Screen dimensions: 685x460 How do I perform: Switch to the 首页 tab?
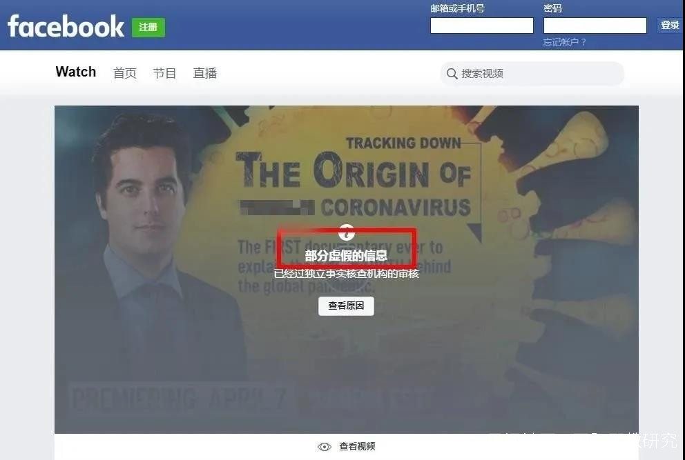click(x=124, y=73)
